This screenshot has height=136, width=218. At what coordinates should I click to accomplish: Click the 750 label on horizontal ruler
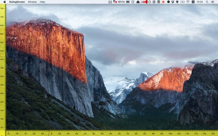[128, 134]
